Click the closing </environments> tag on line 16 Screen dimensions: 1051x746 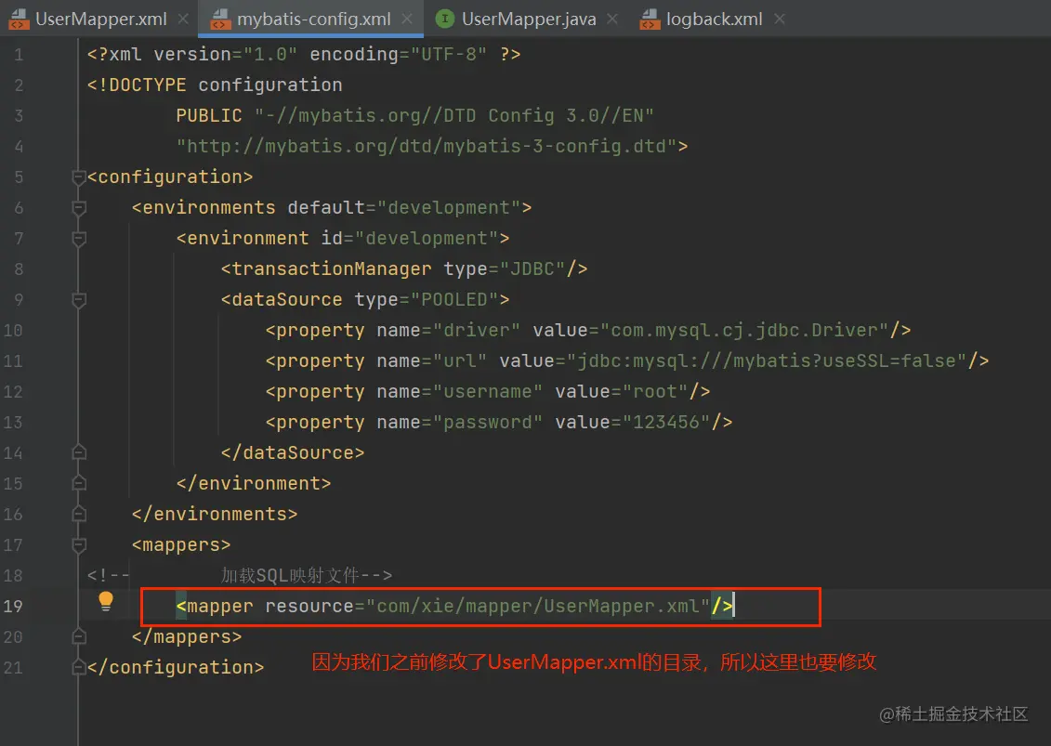(x=215, y=514)
